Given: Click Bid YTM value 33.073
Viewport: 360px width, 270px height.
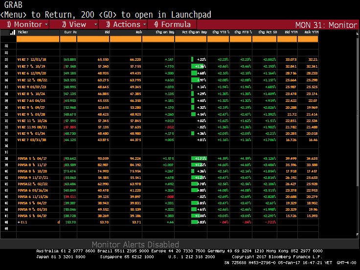Looking at the screenshot, I should coord(291,60).
